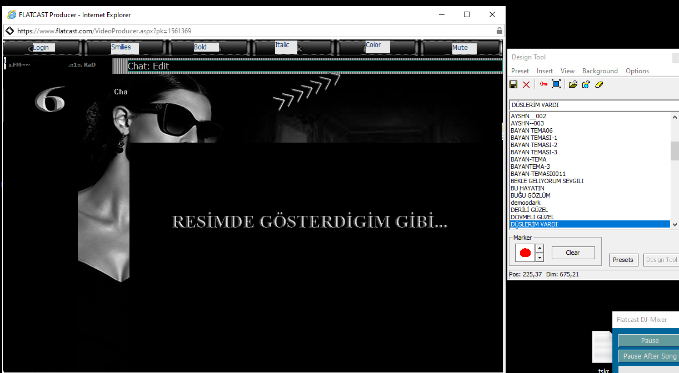This screenshot has height=373, width=679.
Task: Open the Preset menu
Action: point(520,71)
